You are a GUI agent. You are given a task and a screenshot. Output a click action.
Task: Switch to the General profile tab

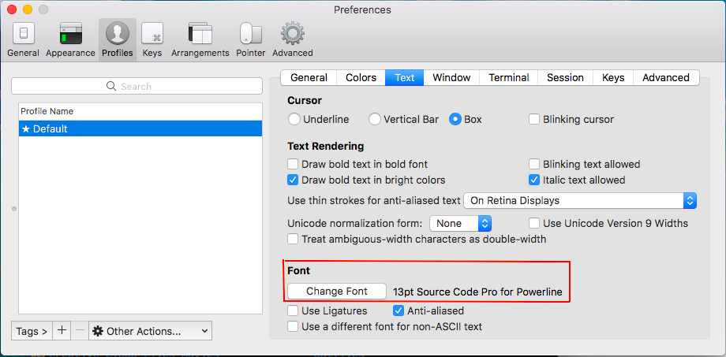[x=309, y=78]
